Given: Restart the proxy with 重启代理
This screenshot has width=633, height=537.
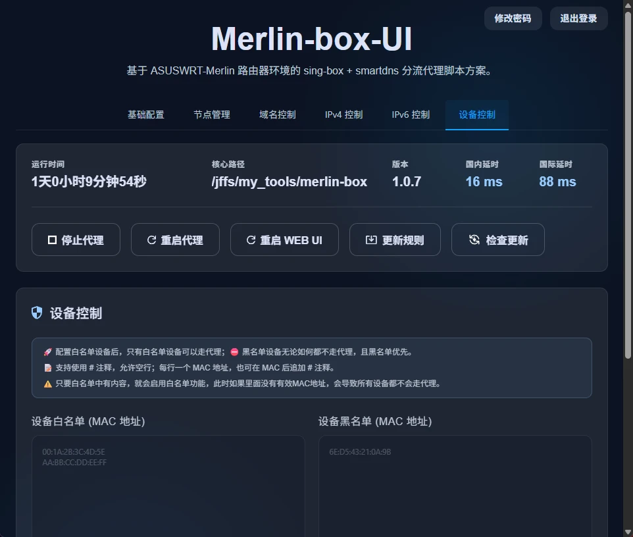Looking at the screenshot, I should (x=175, y=240).
